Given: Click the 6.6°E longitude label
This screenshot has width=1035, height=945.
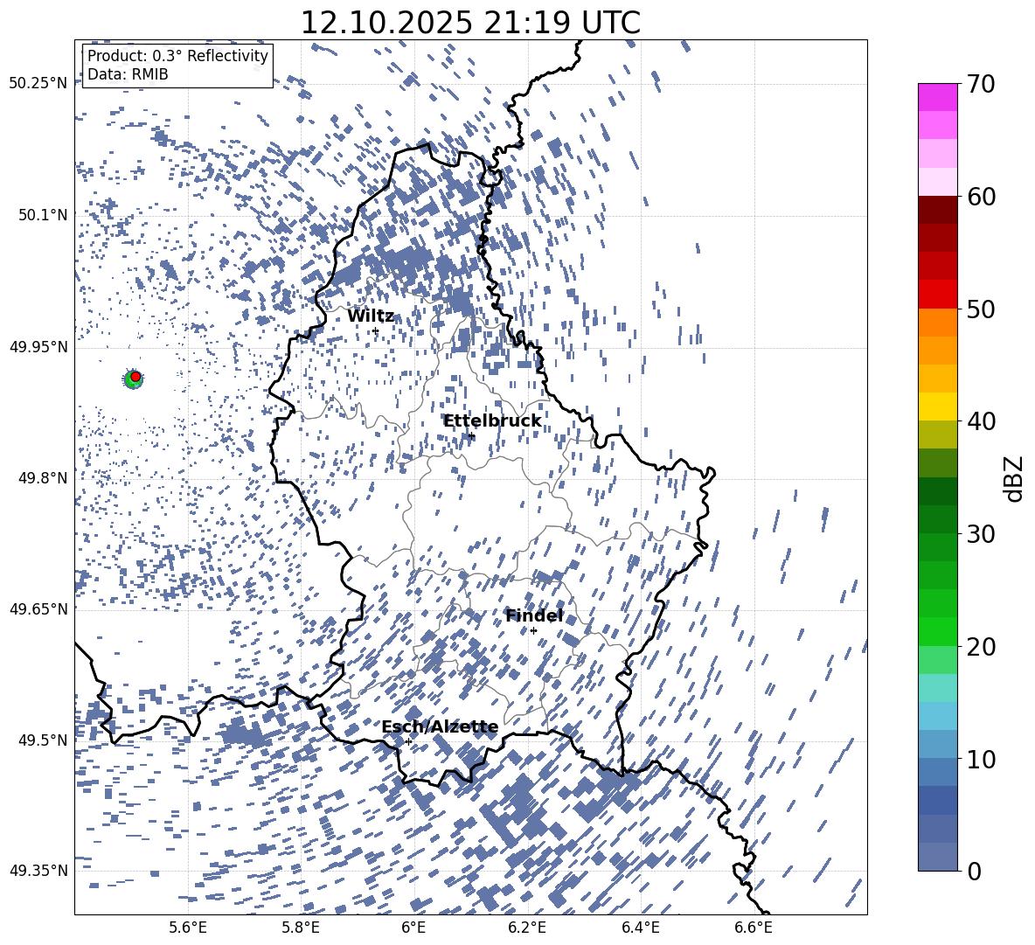Looking at the screenshot, I should tap(754, 928).
